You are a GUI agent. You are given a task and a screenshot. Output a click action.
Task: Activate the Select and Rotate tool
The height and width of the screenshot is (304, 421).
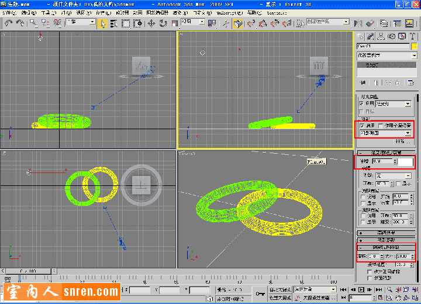point(163,23)
